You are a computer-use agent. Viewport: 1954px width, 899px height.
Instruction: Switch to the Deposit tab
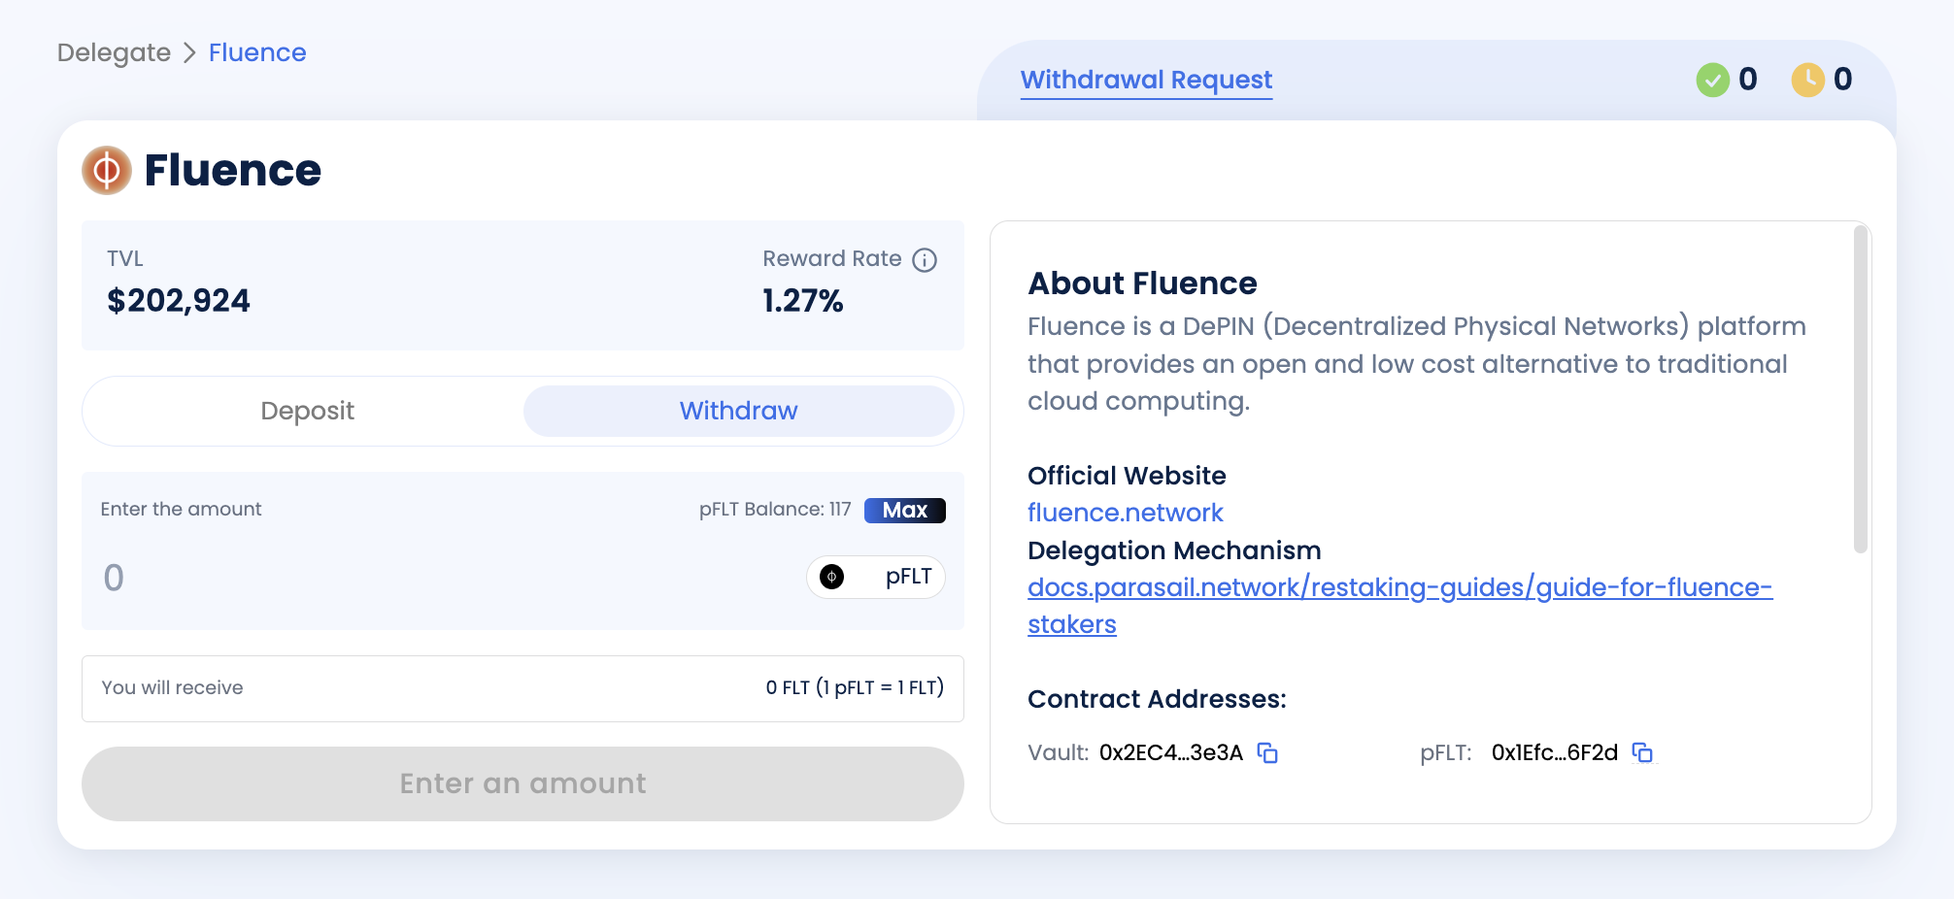pyautogui.click(x=307, y=411)
